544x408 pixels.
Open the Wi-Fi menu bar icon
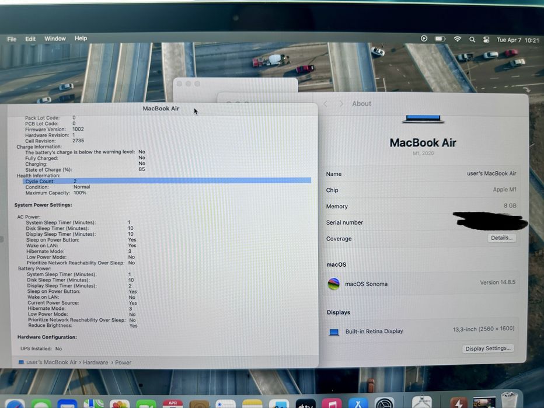point(457,39)
